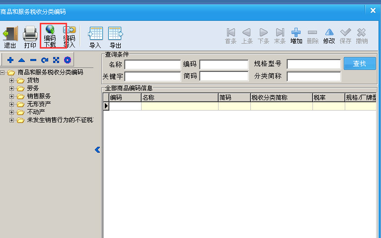Select the 不动产 folder in tree
The image size is (381, 238).
[x=35, y=112]
